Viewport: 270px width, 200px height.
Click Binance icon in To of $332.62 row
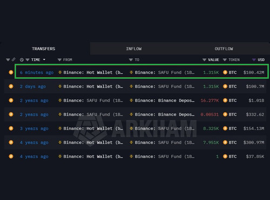[131, 114]
